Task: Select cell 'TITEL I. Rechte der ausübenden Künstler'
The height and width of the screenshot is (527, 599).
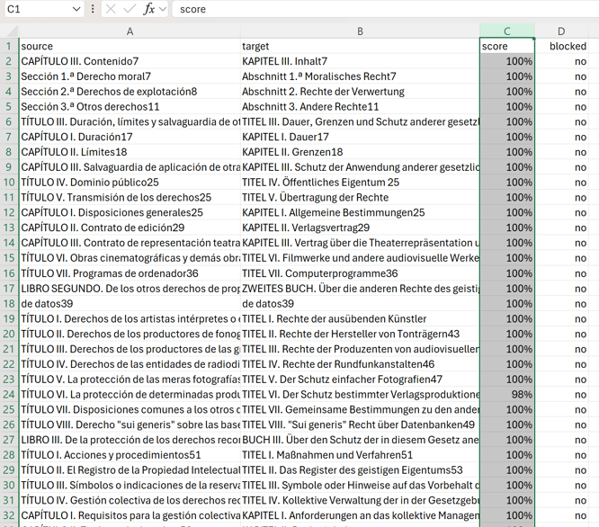Action: [360, 319]
